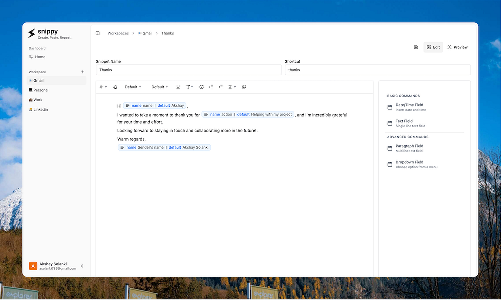Viewport: 501px width, 300px height.
Task: Click the Shortcut input field
Action: click(x=377, y=70)
